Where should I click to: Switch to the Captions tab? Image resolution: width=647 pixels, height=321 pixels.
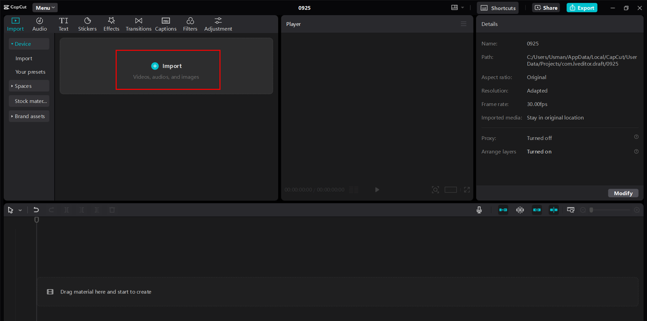click(x=165, y=24)
